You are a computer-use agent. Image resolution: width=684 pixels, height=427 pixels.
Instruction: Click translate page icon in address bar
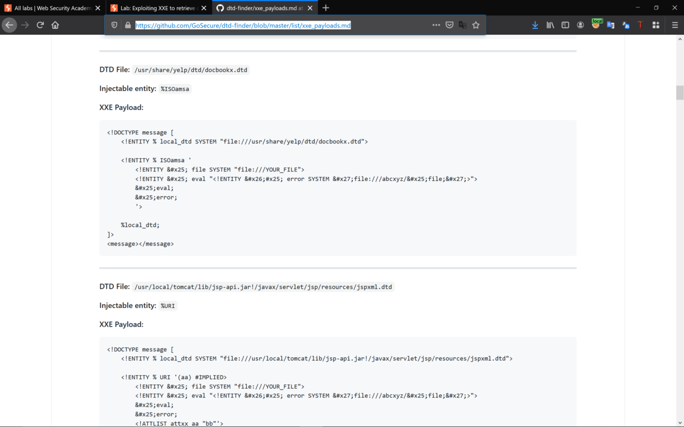[x=462, y=25]
